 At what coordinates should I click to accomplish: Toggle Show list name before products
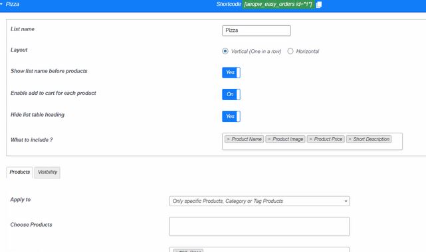(x=231, y=73)
